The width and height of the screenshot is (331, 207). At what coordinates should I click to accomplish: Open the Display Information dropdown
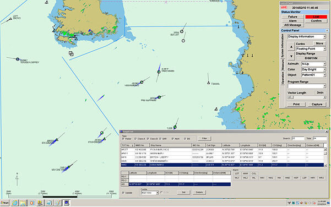click(307, 36)
